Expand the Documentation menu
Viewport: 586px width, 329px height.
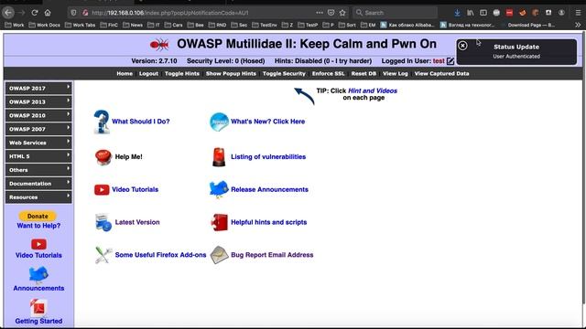click(38, 184)
